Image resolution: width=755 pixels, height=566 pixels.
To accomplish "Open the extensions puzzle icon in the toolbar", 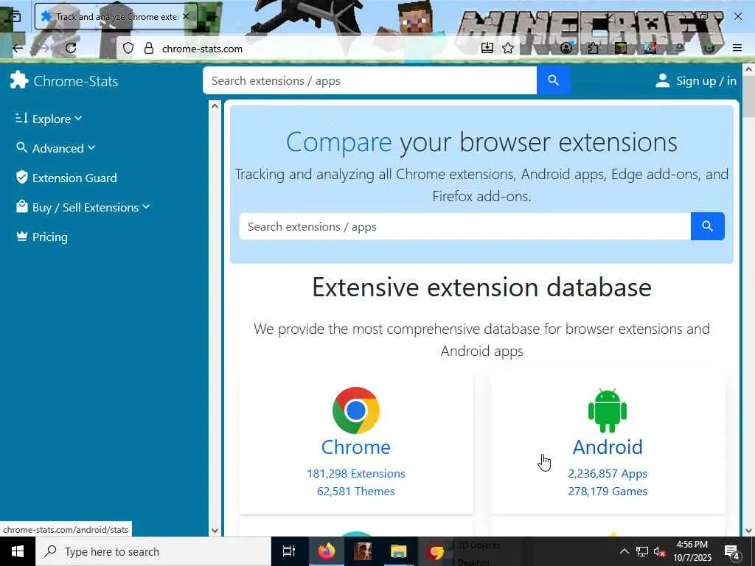I will point(593,48).
